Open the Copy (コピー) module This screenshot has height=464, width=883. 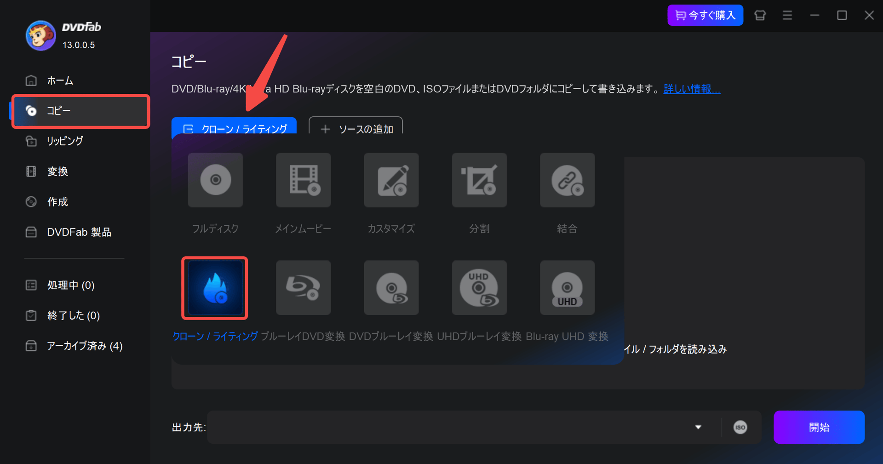tap(80, 111)
